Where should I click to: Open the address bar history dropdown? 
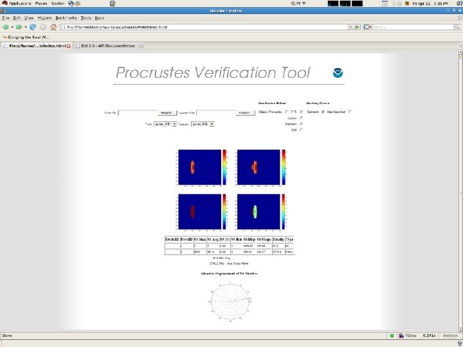(x=351, y=27)
